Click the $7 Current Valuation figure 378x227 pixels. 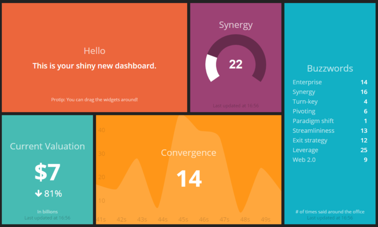pos(47,172)
